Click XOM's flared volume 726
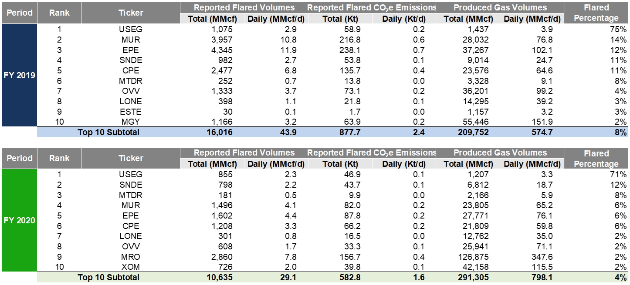 pyautogui.click(x=226, y=267)
